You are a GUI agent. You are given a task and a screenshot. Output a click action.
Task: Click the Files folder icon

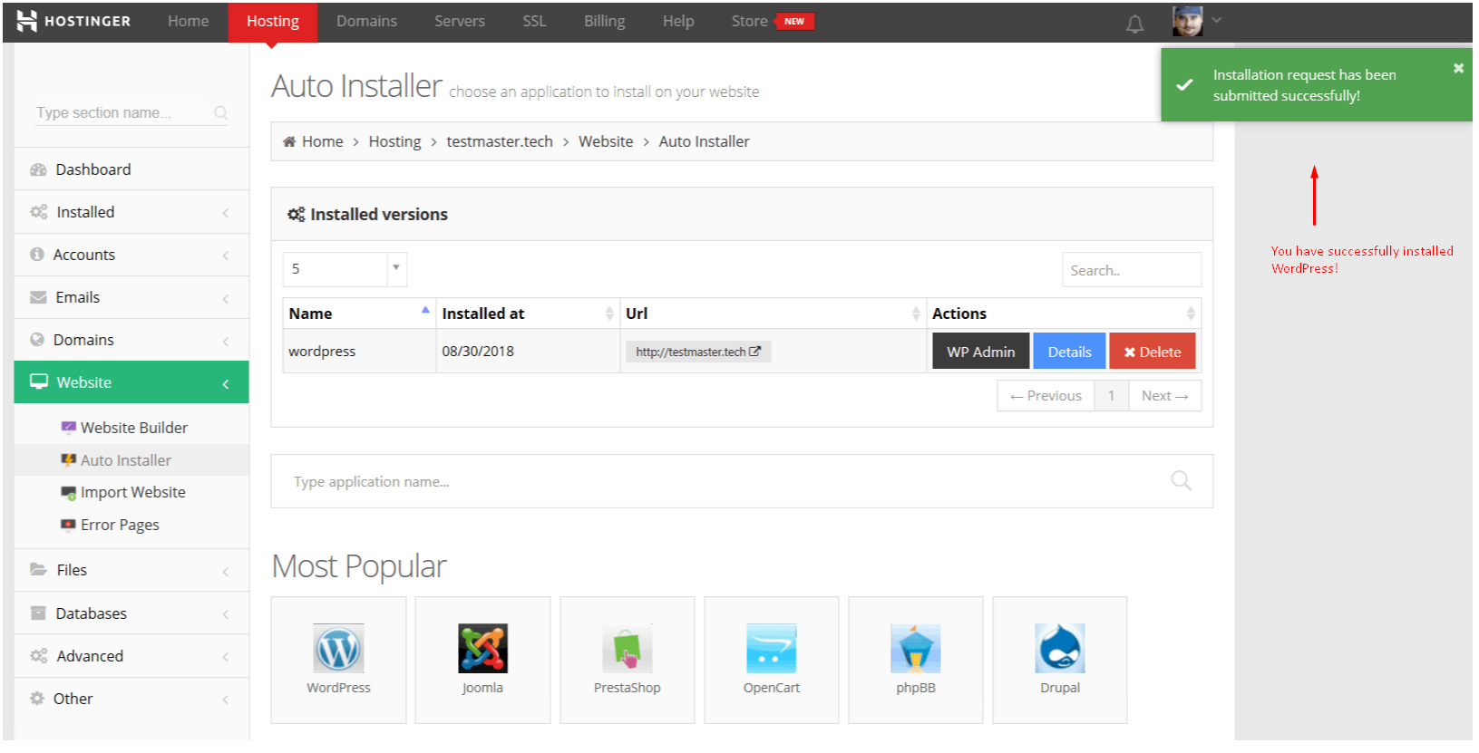click(38, 569)
